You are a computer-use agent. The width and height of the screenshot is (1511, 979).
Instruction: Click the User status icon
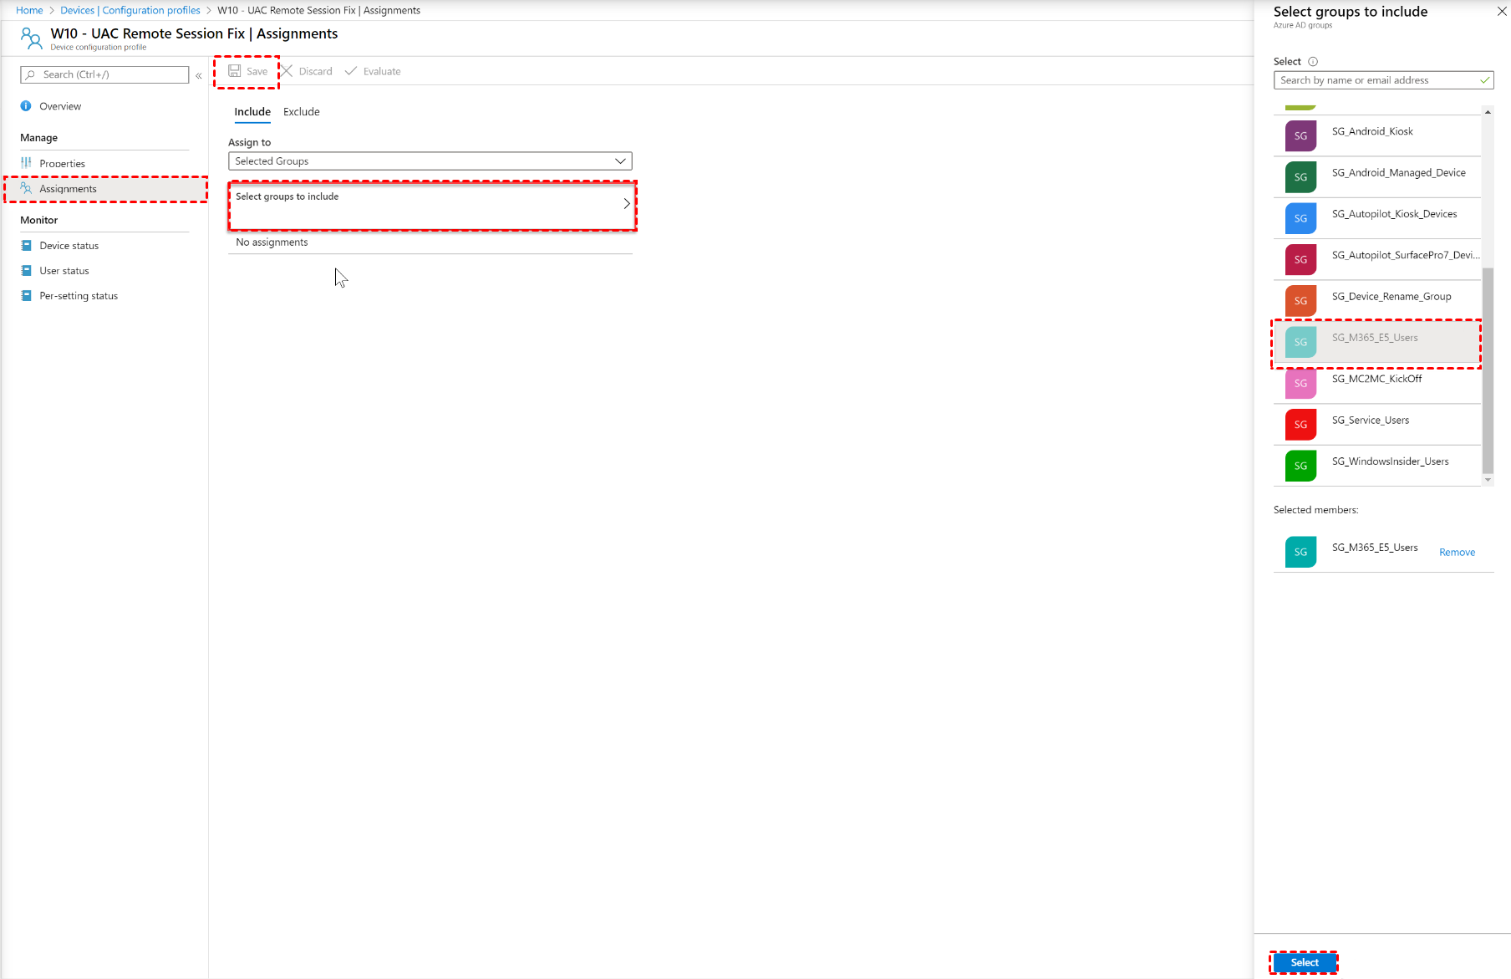(x=26, y=271)
